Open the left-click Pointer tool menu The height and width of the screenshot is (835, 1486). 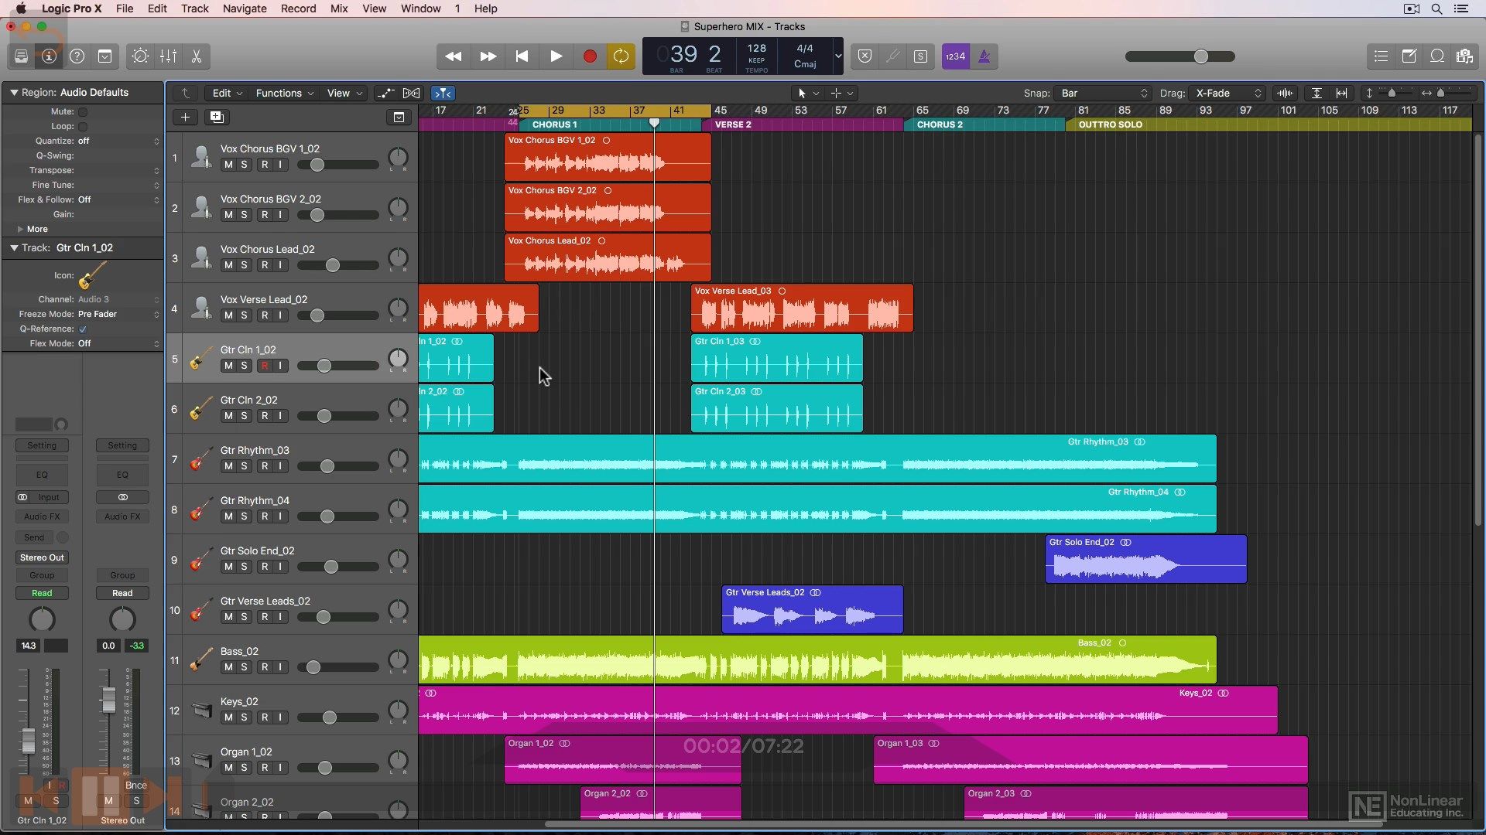click(809, 94)
